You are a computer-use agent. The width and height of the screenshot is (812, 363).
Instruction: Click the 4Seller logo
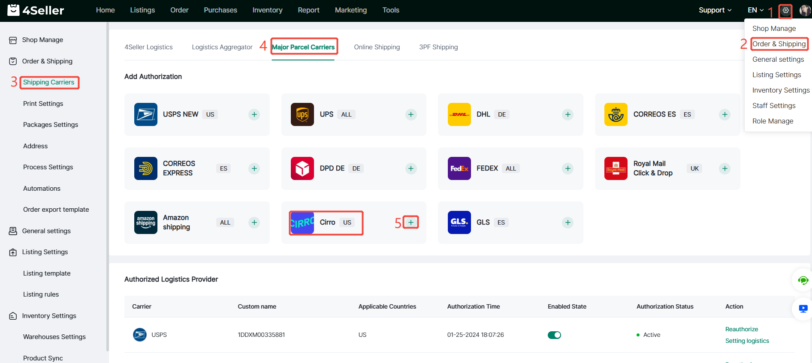point(36,10)
